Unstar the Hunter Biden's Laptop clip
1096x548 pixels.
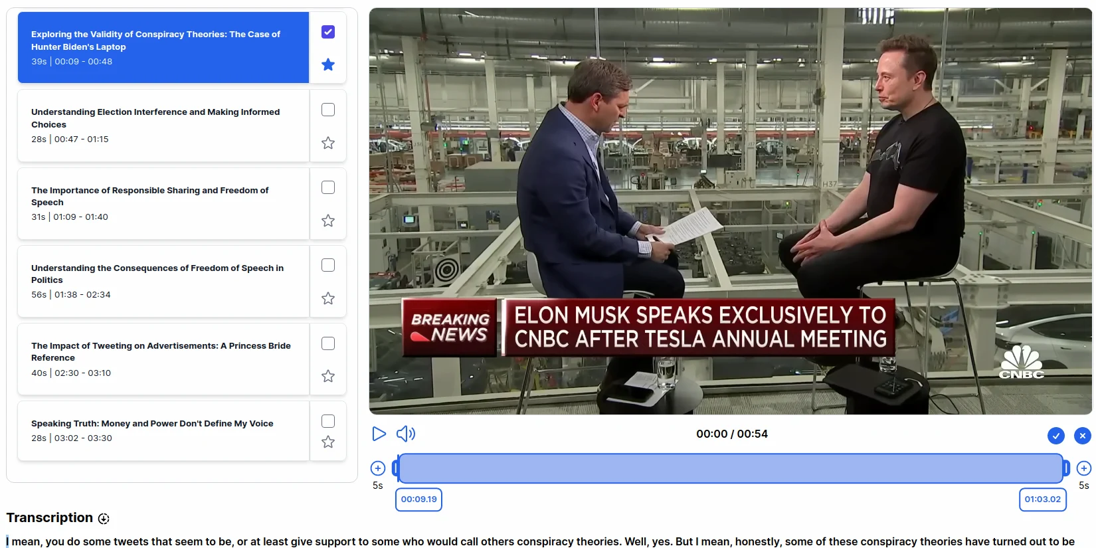click(328, 64)
